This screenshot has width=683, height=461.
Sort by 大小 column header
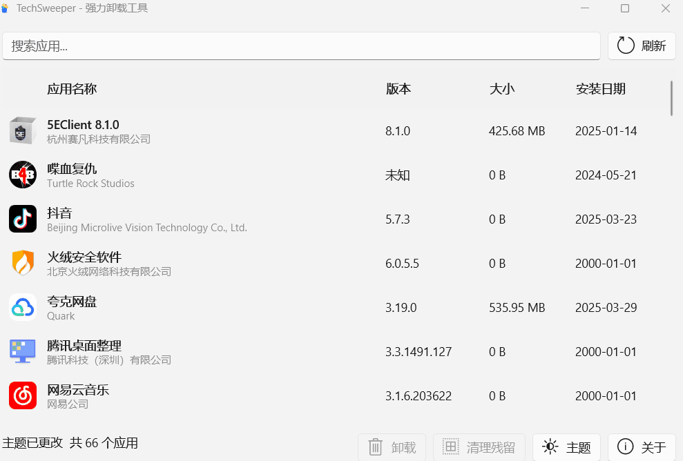(x=502, y=89)
